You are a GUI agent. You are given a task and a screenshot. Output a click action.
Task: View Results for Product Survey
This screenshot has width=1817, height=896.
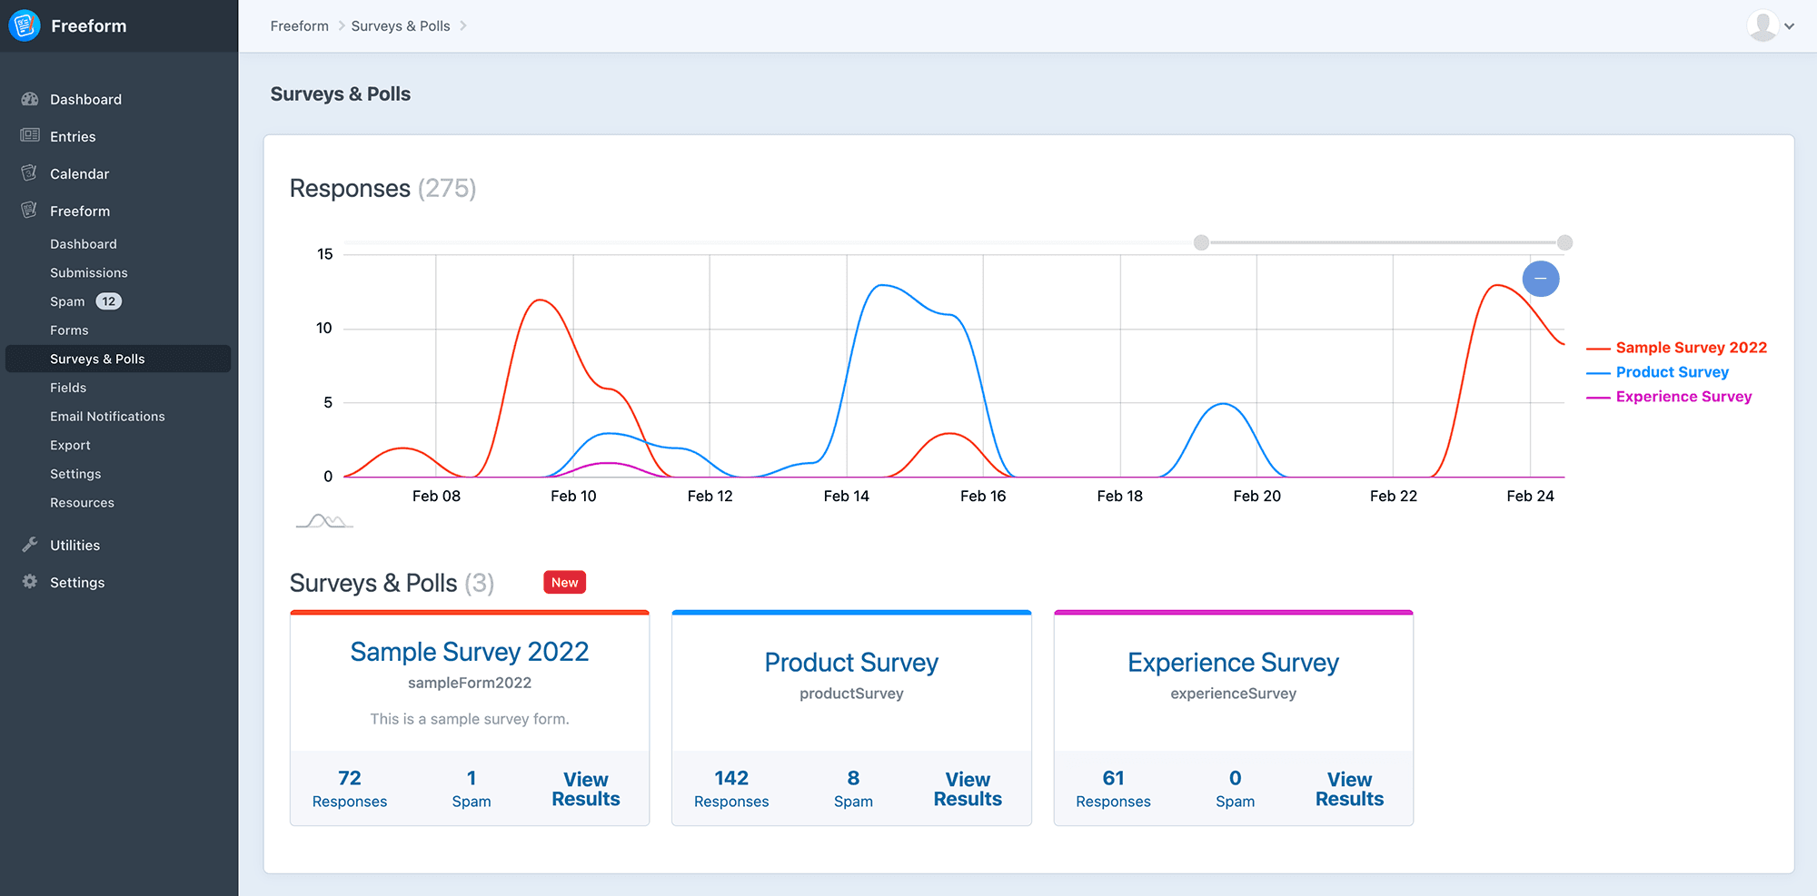click(967, 788)
